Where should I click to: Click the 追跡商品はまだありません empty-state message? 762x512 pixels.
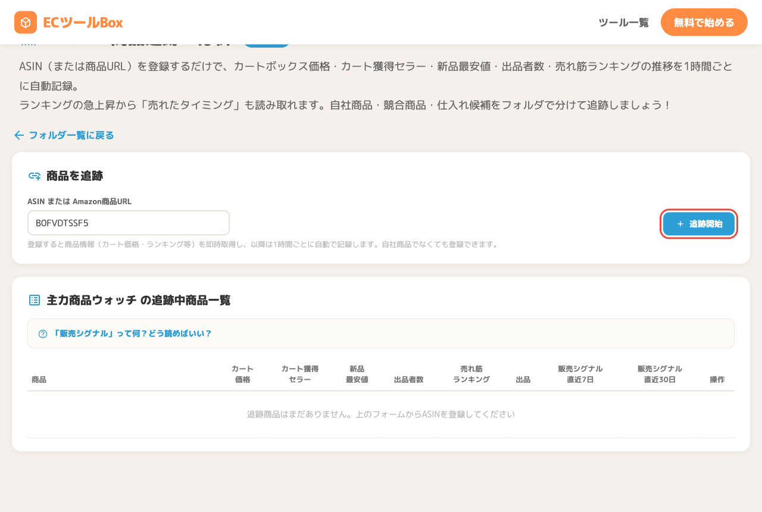click(381, 414)
